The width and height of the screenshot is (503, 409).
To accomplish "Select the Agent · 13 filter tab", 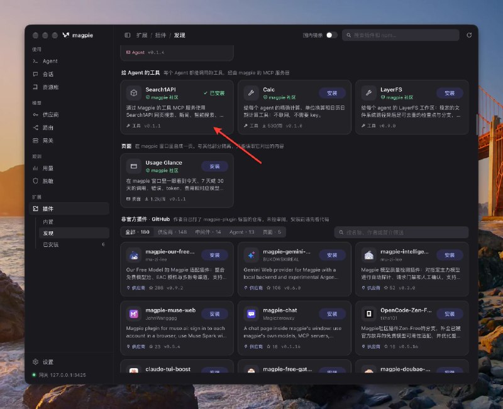I will [x=242, y=232].
